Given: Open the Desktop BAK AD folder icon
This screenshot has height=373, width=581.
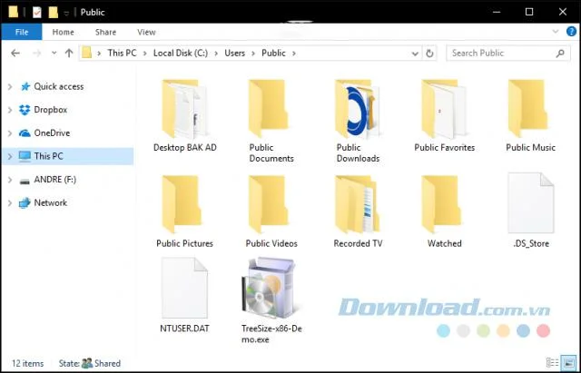Looking at the screenshot, I should click(x=184, y=109).
